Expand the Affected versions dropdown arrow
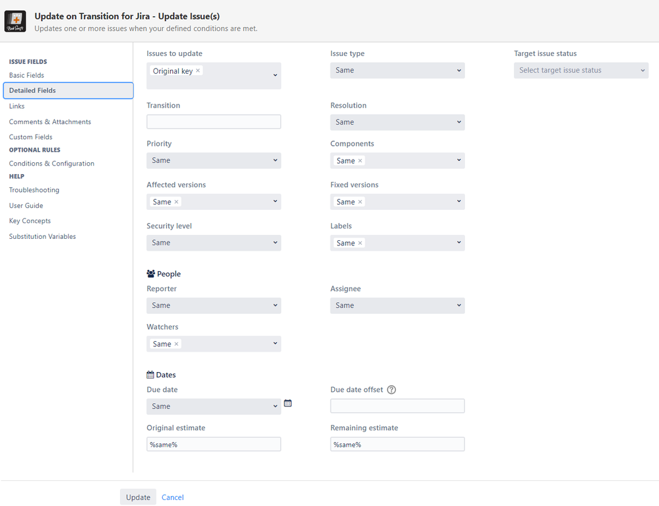The width and height of the screenshot is (659, 506). pyautogui.click(x=275, y=201)
